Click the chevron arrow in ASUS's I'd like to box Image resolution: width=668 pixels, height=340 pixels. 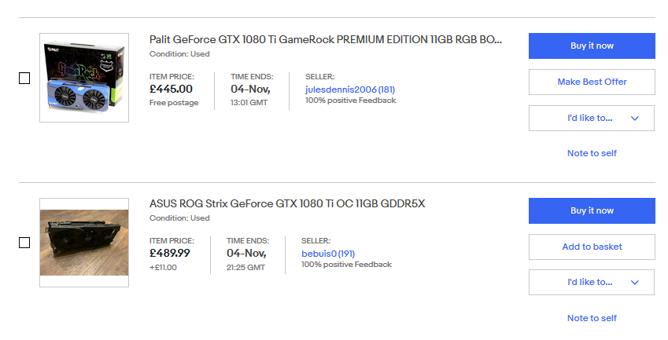[635, 283]
